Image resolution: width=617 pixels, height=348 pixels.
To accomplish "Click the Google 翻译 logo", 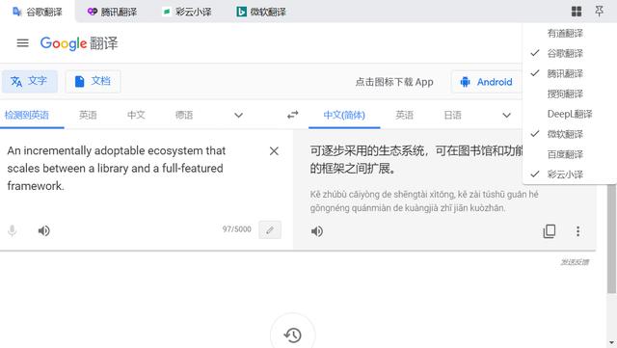I will tap(79, 43).
